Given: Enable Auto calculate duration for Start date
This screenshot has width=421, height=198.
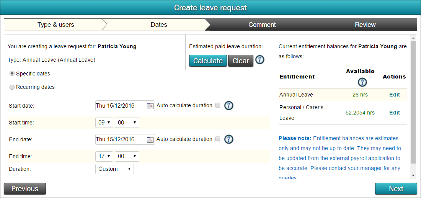Looking at the screenshot, I should [x=218, y=105].
